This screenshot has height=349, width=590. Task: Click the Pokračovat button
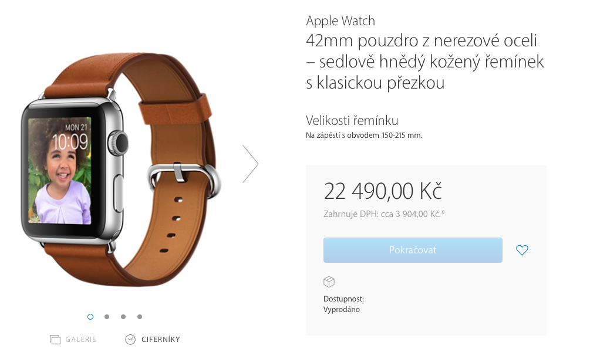pos(413,250)
